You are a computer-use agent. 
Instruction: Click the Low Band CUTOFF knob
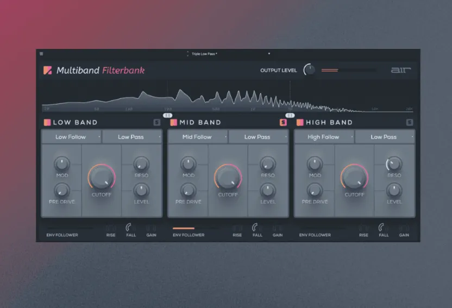pos(102,177)
